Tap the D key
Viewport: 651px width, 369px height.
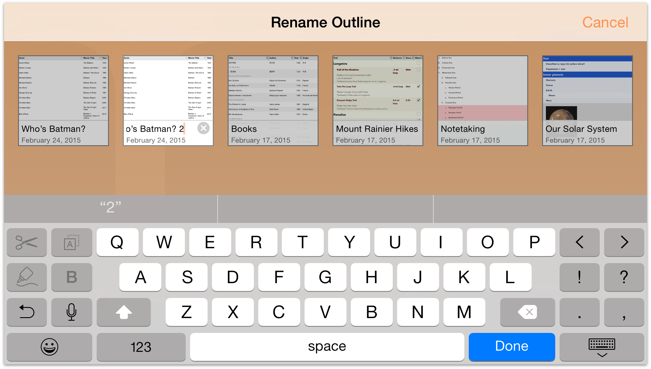pyautogui.click(x=233, y=277)
